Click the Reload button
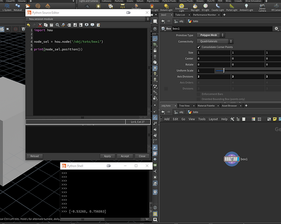Image resolution: width=281 pixels, height=224 pixels. [x=34, y=156]
